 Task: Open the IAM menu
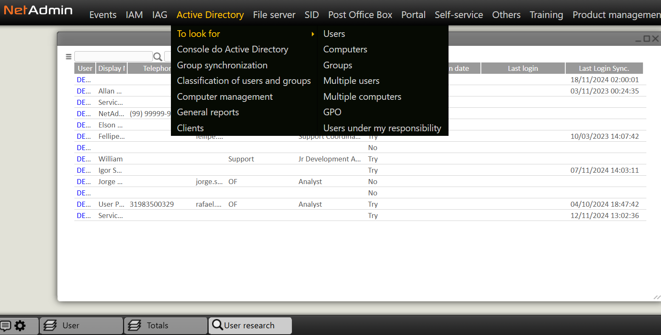click(134, 15)
